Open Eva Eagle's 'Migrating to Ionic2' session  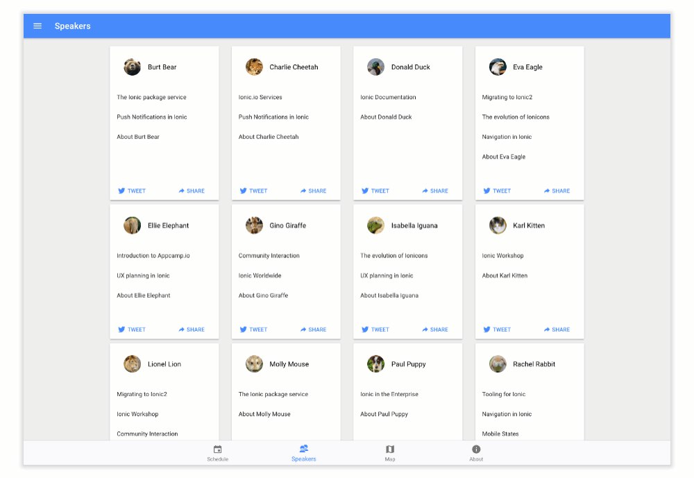pos(507,97)
